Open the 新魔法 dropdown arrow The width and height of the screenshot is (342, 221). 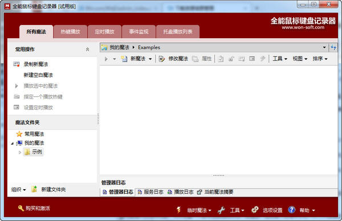point(150,59)
